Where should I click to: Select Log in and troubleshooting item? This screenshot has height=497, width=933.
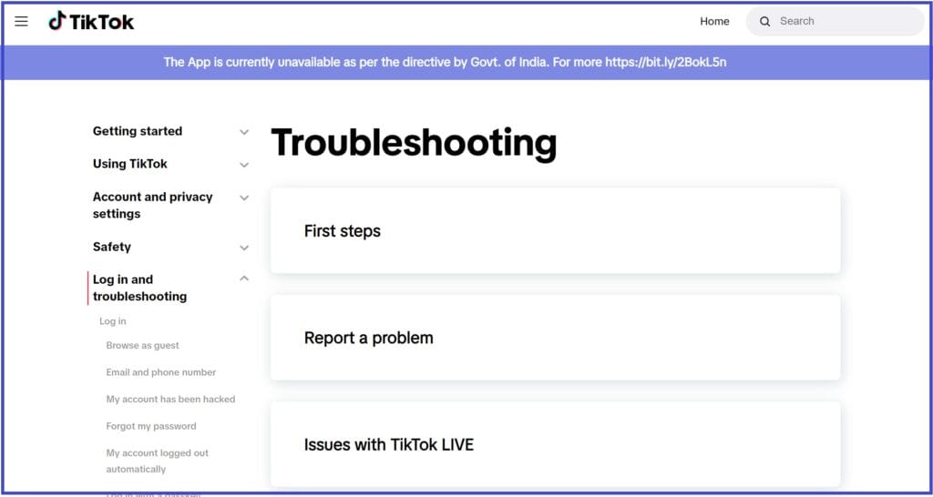click(x=139, y=288)
